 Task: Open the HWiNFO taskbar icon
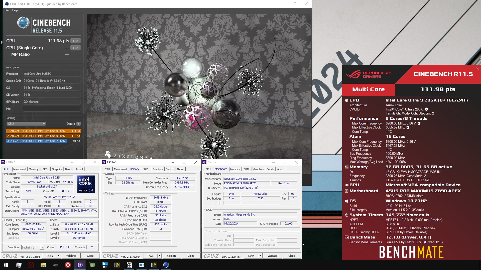click(x=104, y=265)
